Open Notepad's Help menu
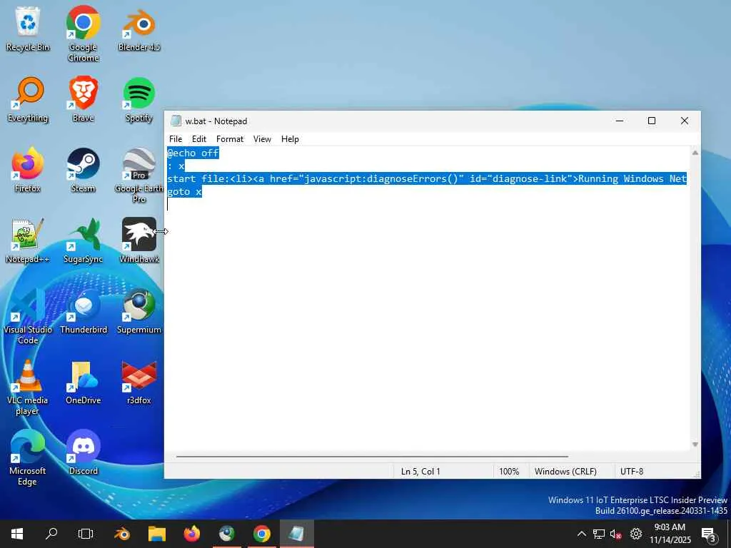Viewport: 731px width, 548px height. click(290, 139)
